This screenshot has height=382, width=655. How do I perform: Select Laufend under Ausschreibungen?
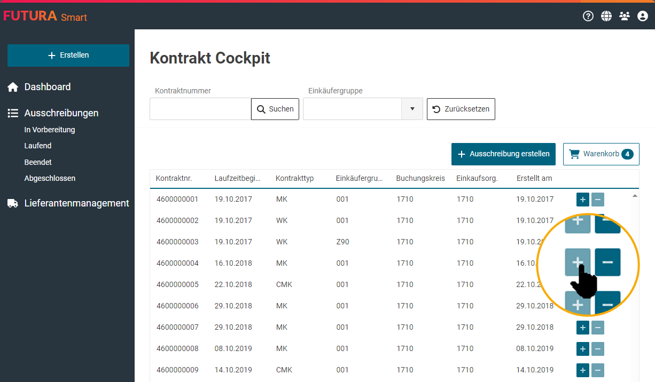pos(38,146)
